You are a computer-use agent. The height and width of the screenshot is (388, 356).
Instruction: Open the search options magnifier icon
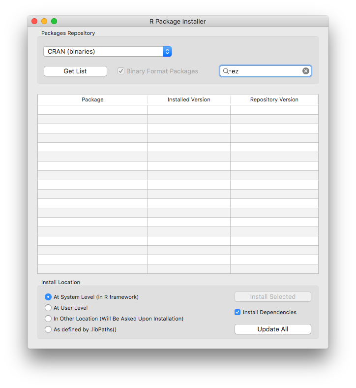[227, 71]
